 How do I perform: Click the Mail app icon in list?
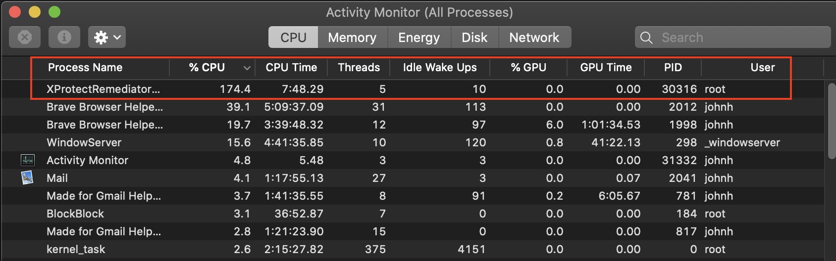coord(28,178)
